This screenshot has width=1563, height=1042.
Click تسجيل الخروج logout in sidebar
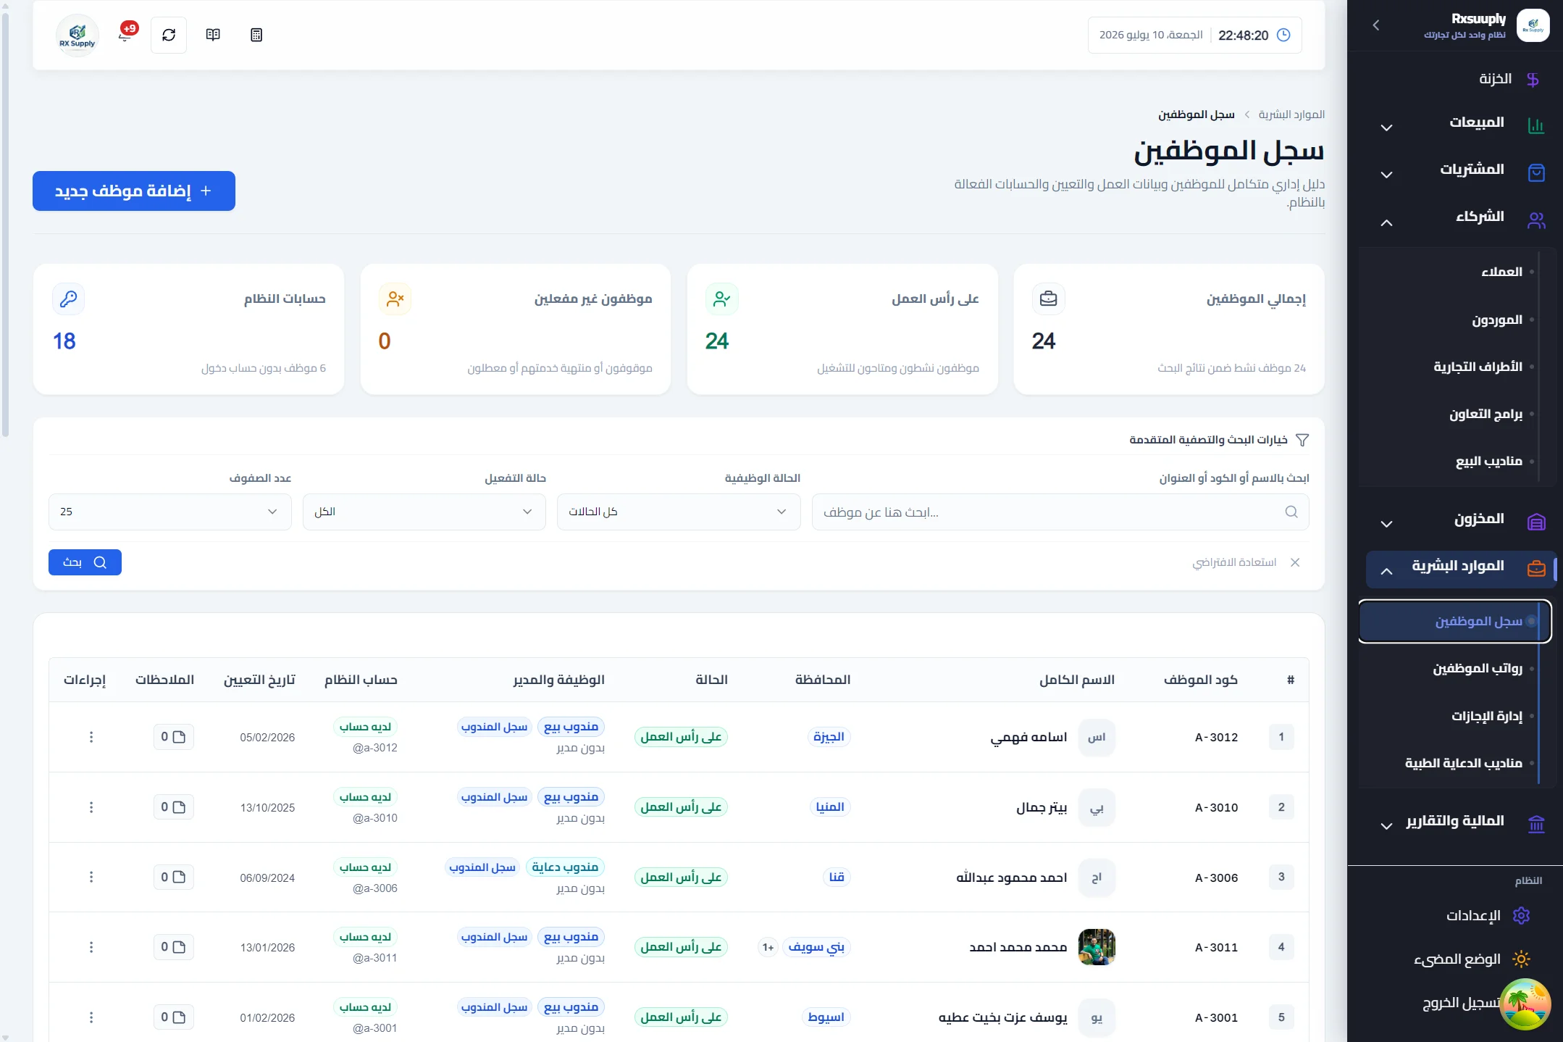click(x=1462, y=1003)
